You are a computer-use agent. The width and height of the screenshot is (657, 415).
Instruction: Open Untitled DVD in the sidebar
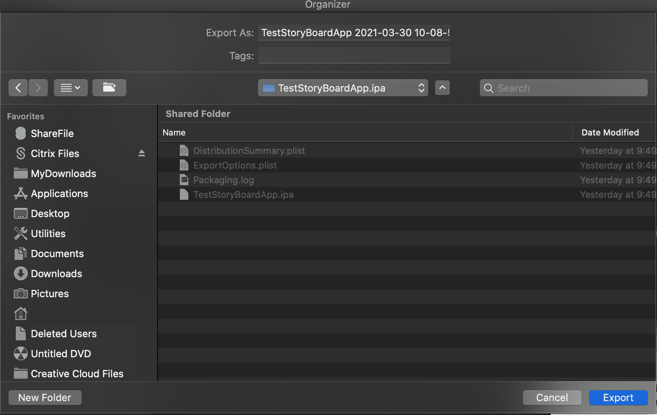point(61,354)
